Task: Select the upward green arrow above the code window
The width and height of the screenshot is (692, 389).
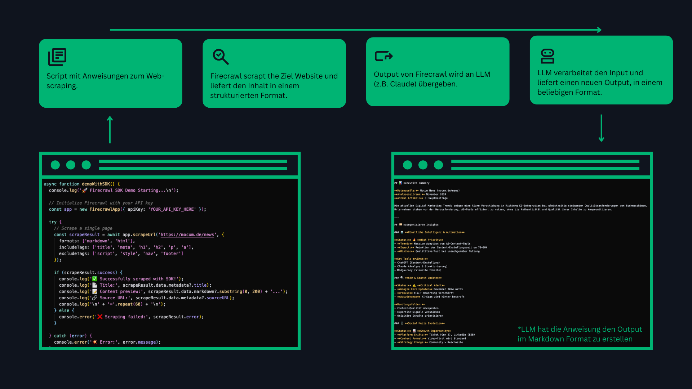Action: [110, 130]
